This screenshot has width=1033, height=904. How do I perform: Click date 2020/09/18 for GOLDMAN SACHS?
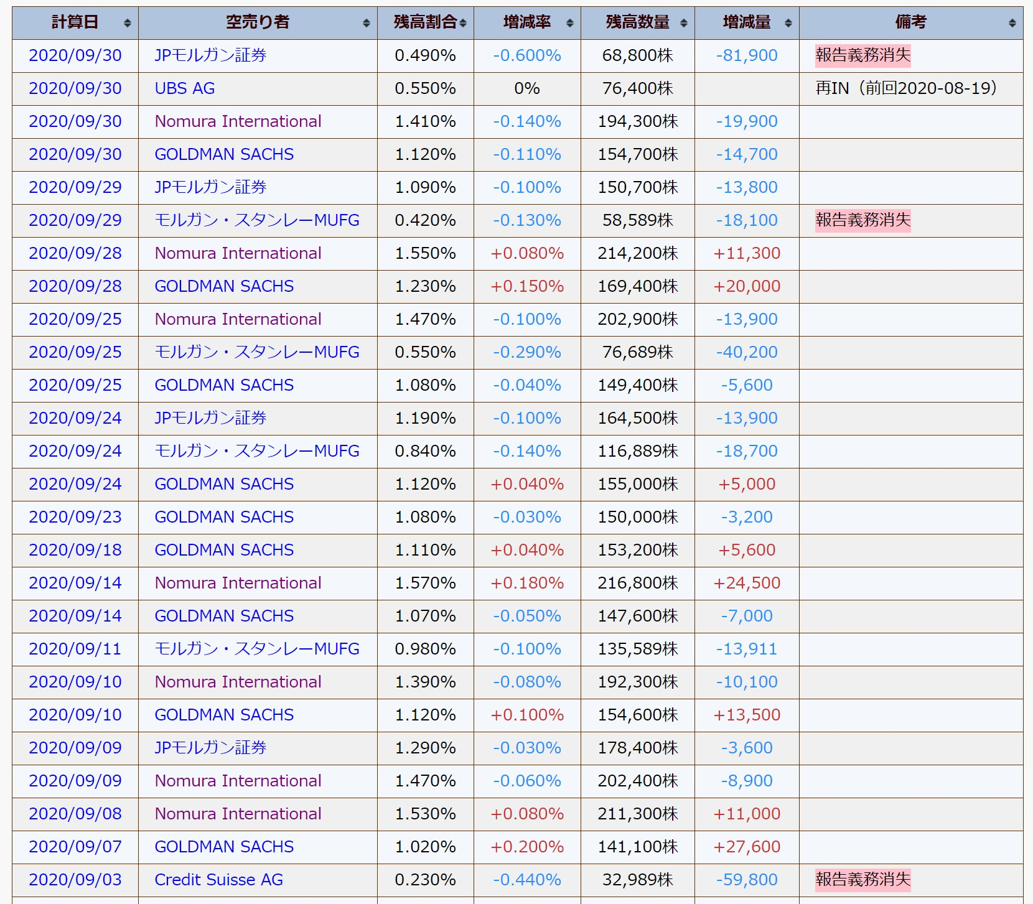(75, 550)
